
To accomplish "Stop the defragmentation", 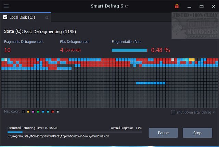I will coord(197,133).
